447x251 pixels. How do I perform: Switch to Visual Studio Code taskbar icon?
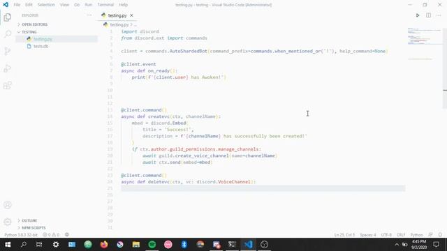[x=249, y=245]
